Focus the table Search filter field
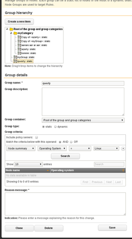Viewport: 132px width, 239px height. pos(109,164)
